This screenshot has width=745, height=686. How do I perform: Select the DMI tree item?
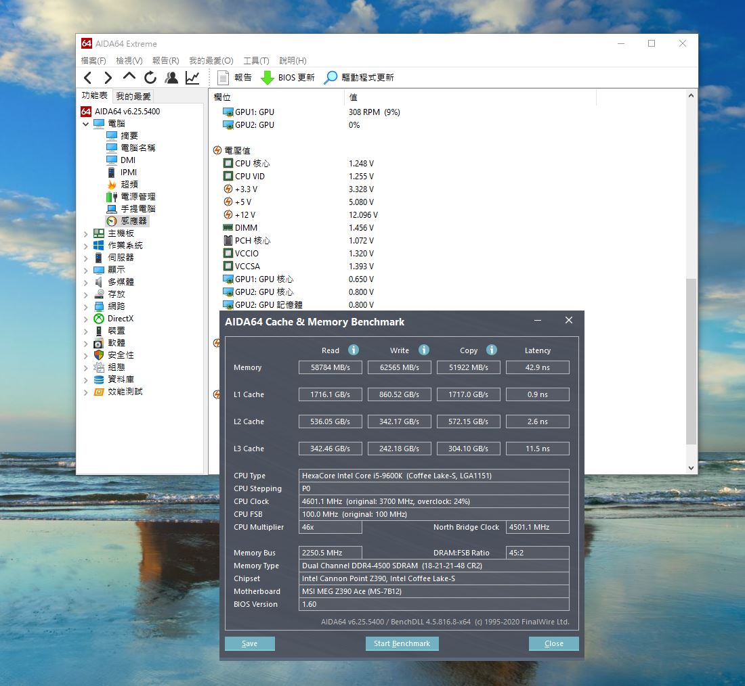pyautogui.click(x=121, y=160)
